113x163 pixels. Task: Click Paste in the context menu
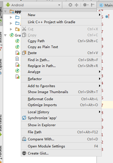click(x=61, y=53)
